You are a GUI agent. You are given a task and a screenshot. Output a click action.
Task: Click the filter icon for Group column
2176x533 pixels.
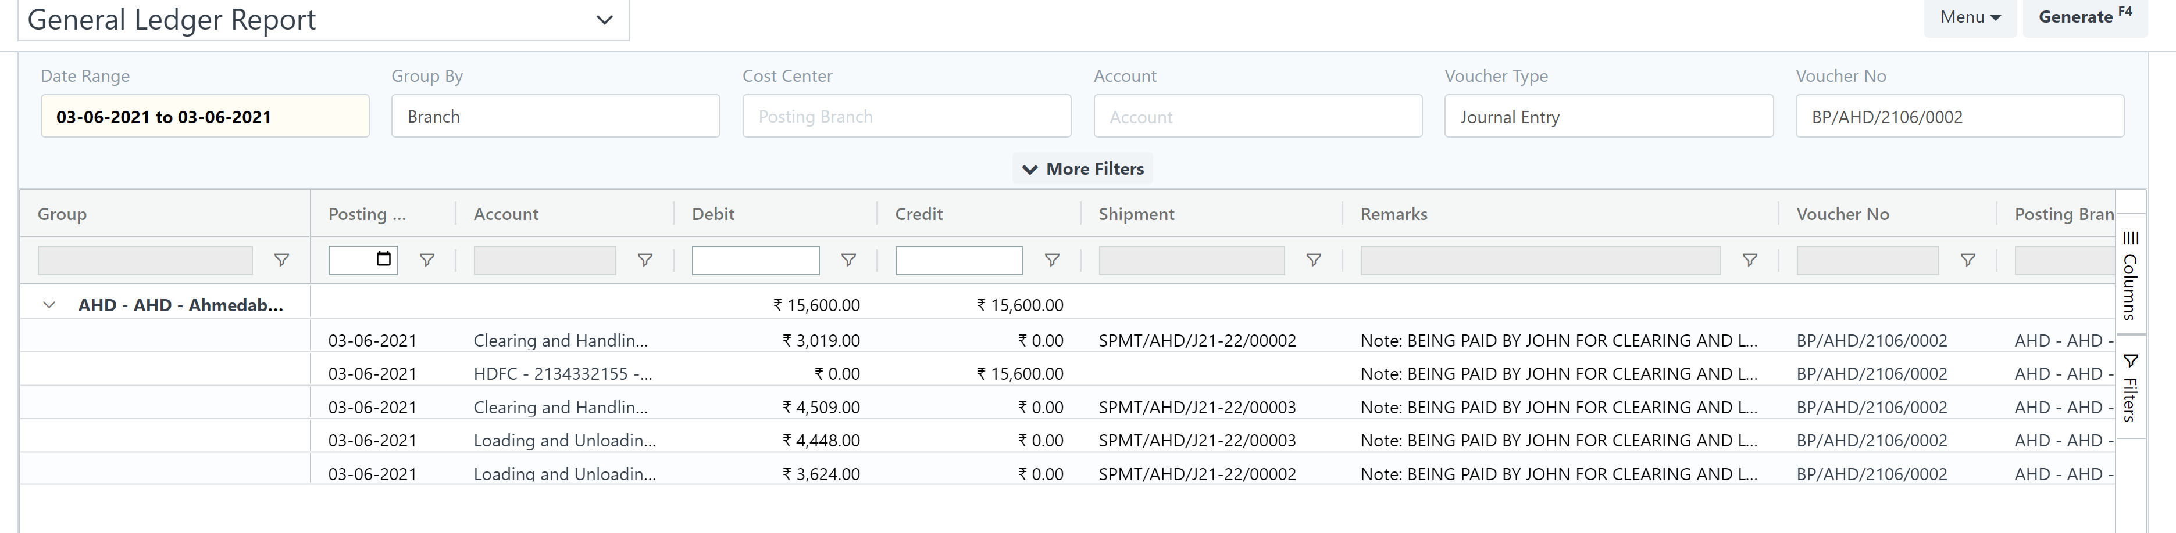click(281, 261)
